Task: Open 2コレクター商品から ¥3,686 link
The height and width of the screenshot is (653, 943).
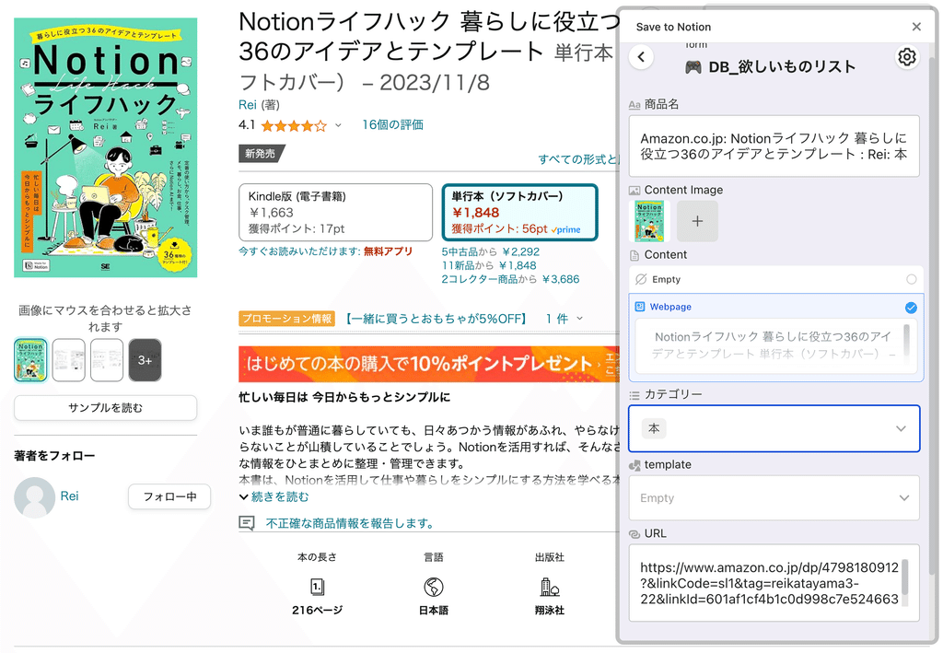Action: tap(510, 279)
